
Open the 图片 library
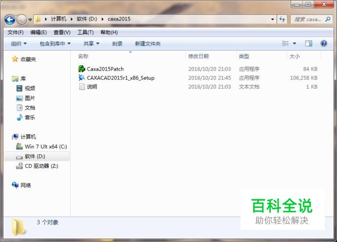(30, 98)
